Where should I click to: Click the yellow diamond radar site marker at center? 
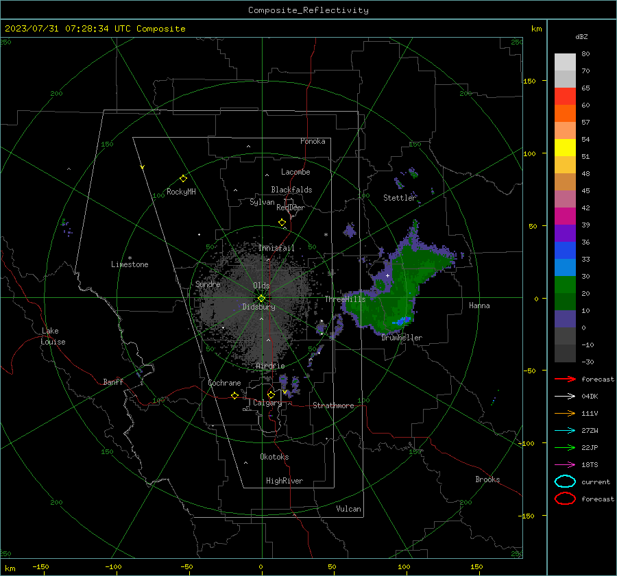click(x=261, y=299)
